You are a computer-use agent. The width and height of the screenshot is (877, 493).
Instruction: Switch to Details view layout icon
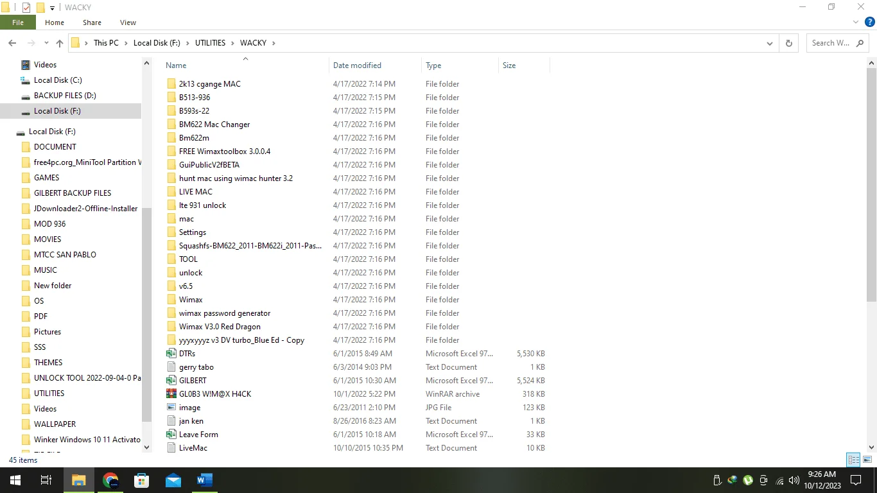[853, 460]
